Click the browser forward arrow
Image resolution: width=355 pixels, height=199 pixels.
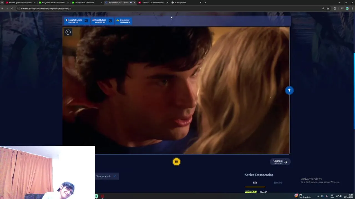(7, 9)
